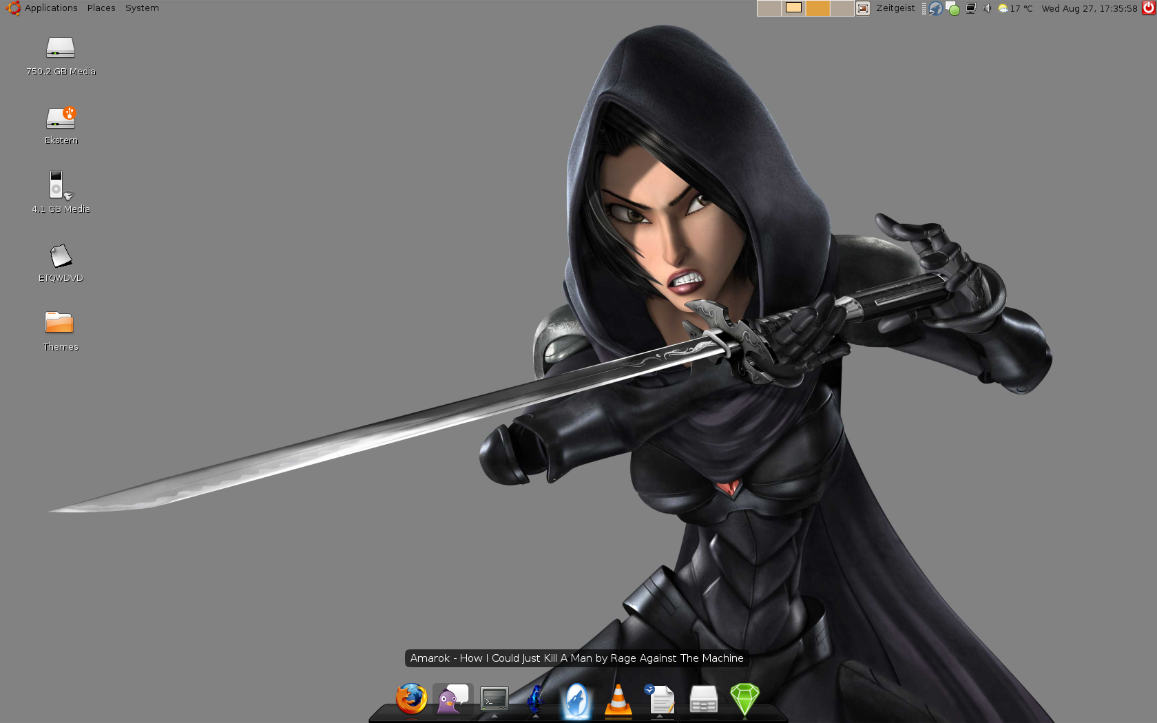This screenshot has height=723, width=1157.
Task: Open the file manager drawer dock icon
Action: point(703,700)
